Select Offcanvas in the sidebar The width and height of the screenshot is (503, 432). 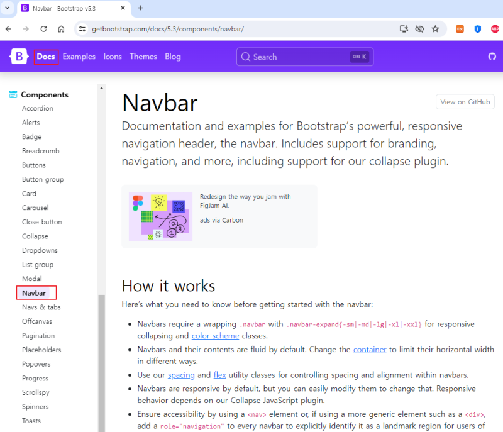click(x=37, y=321)
